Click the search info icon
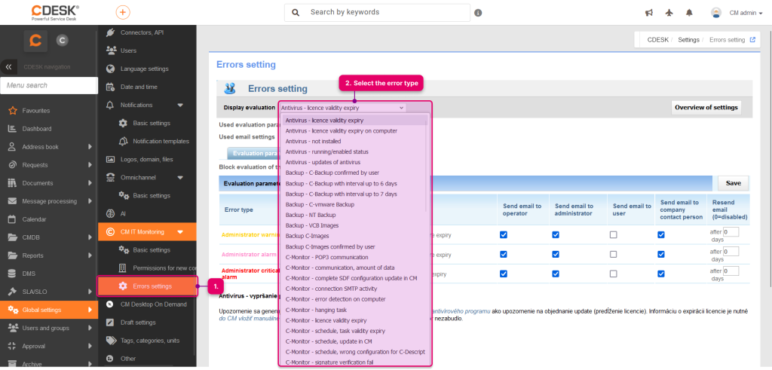772x370 pixels. pyautogui.click(x=478, y=13)
